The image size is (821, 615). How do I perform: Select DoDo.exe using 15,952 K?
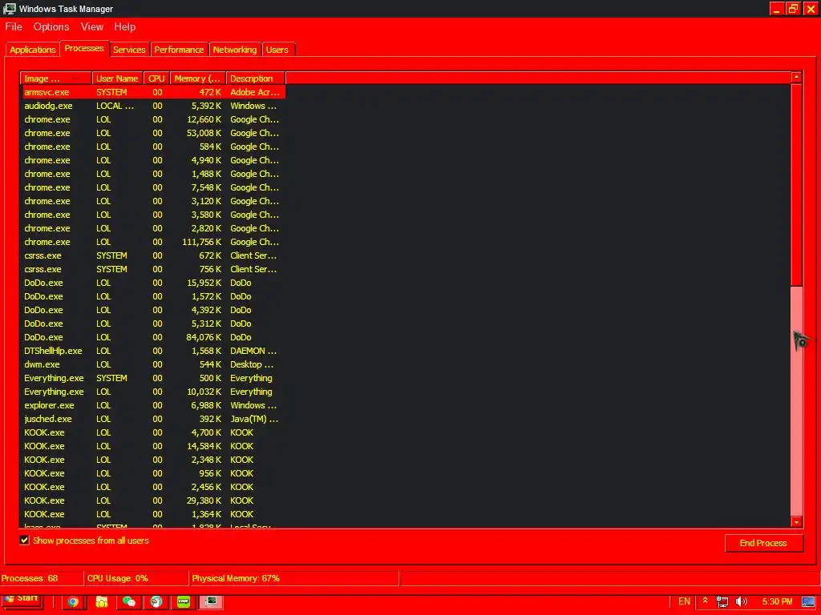[153, 283]
